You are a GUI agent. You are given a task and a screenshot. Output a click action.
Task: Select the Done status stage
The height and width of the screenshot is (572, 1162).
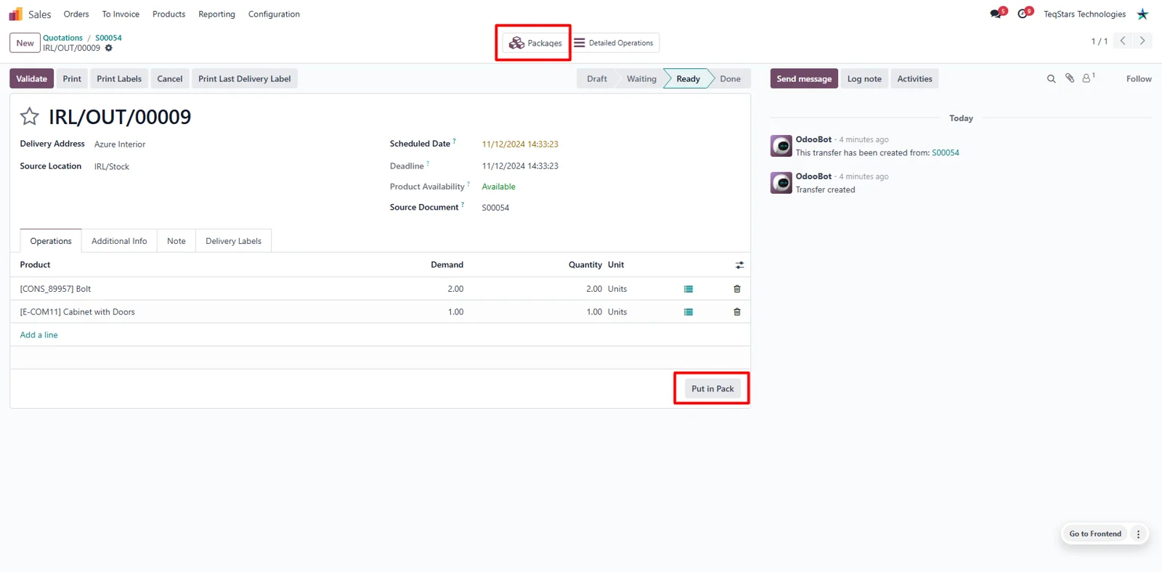click(x=730, y=78)
